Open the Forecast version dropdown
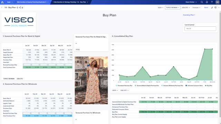 point(196,8)
